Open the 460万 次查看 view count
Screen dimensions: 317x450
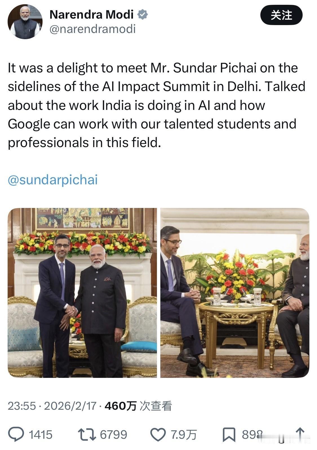tap(138, 406)
